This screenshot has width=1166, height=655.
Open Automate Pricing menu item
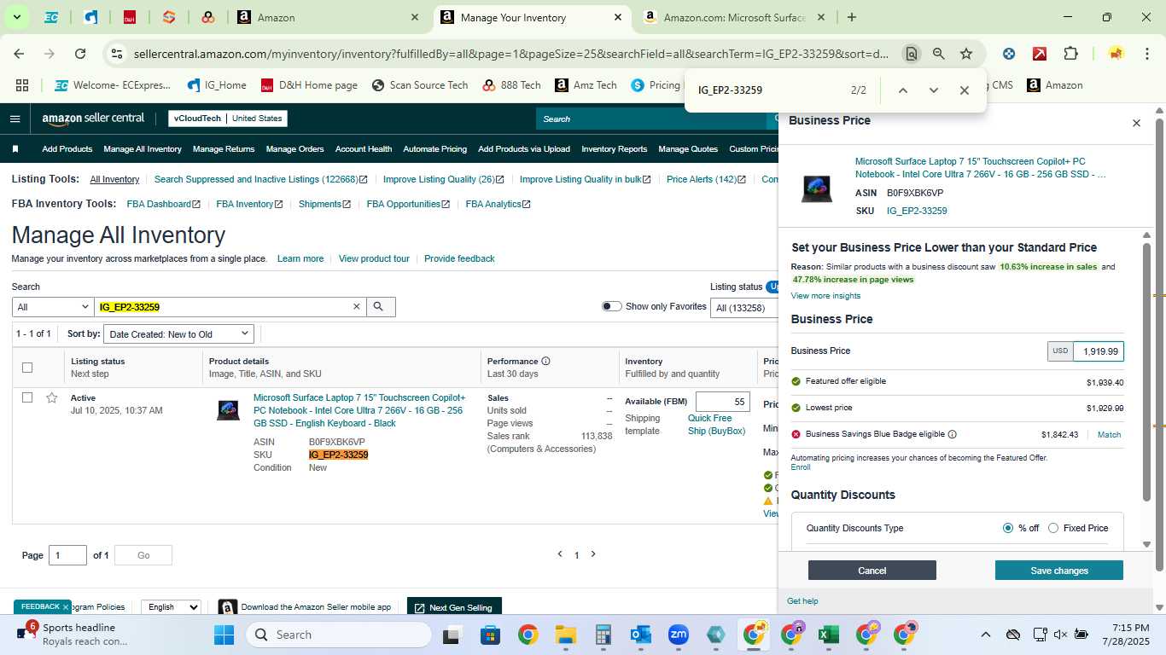point(434,149)
